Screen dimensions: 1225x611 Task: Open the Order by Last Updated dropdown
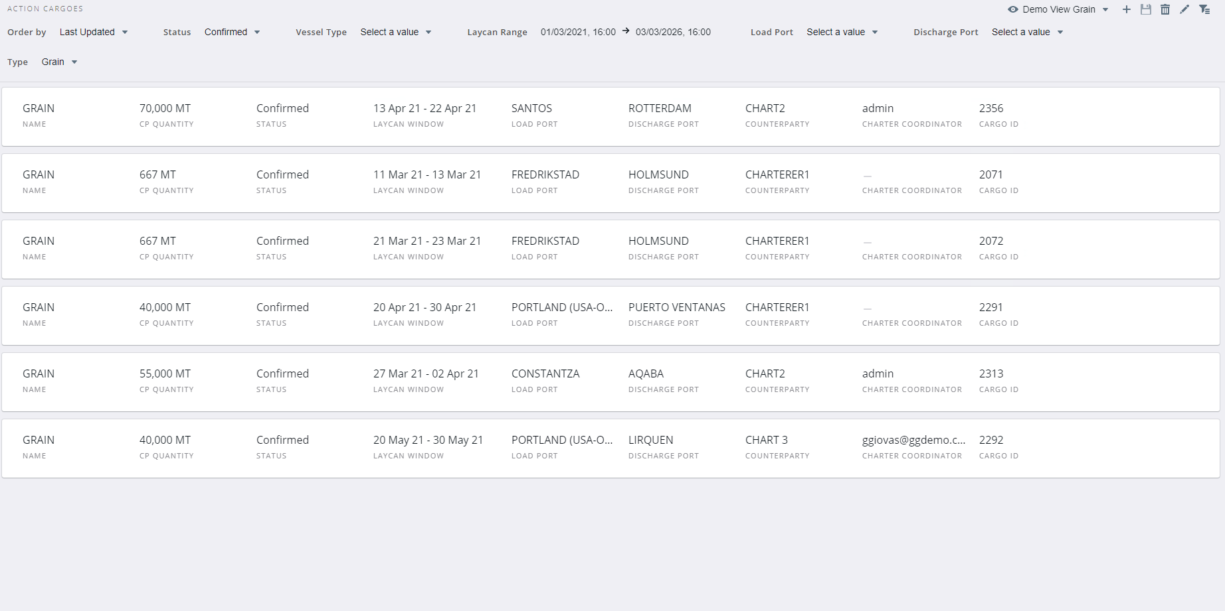click(x=93, y=32)
